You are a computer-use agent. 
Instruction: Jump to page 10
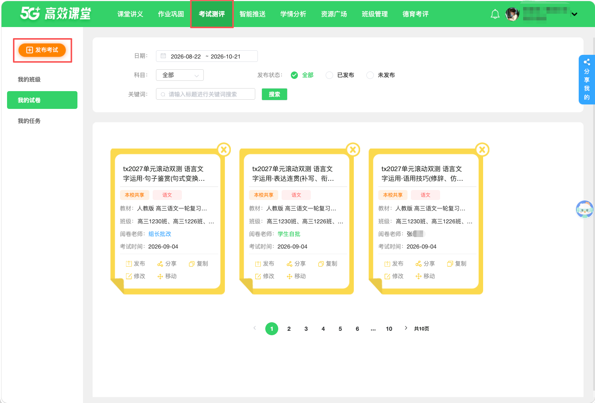point(389,329)
